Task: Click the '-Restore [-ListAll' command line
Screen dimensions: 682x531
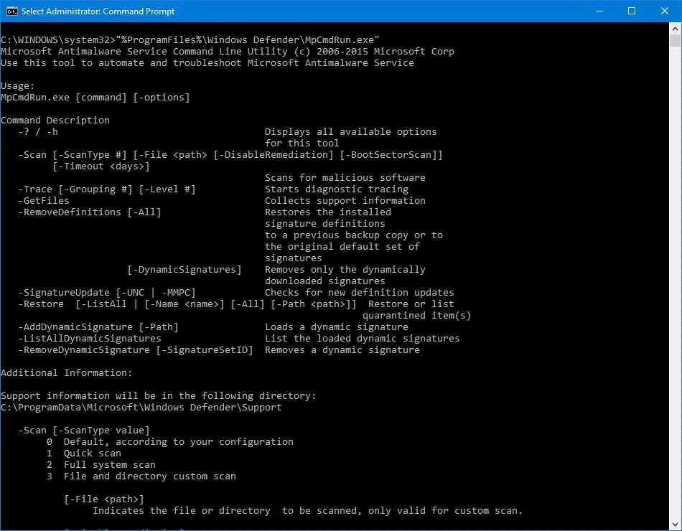Action: [x=187, y=304]
